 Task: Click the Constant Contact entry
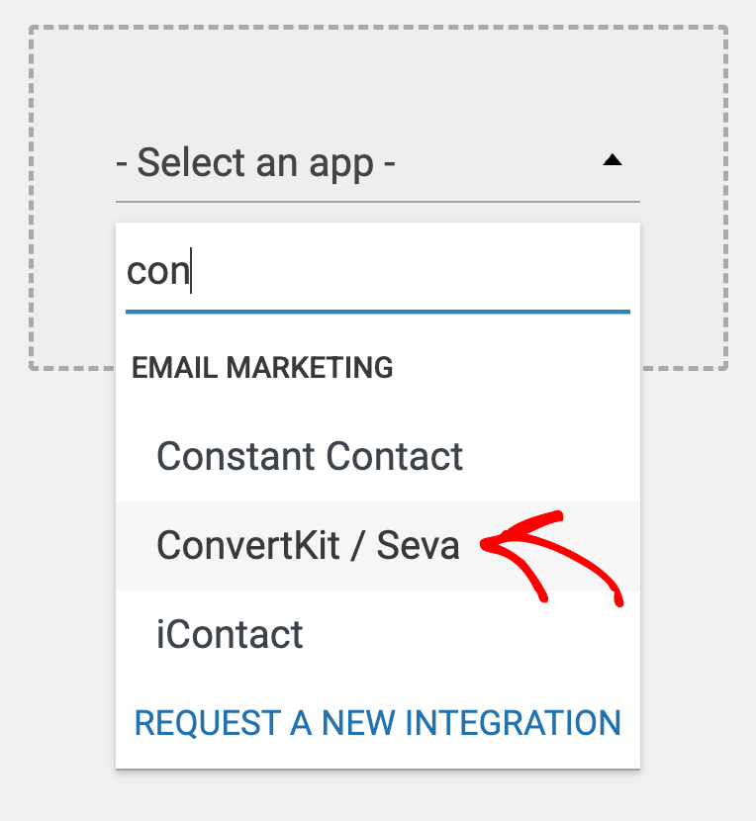[310, 456]
